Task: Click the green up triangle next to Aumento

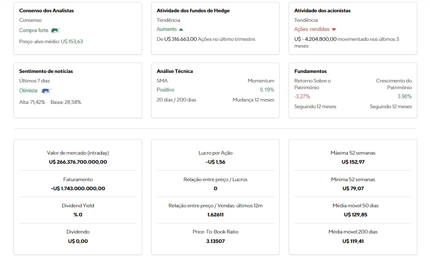Action: pos(181,29)
